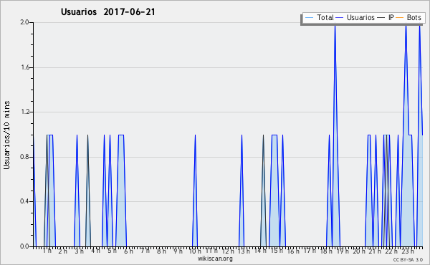This screenshot has width=430, height=265.
Task: Click the 1.2 y-axis value
Action: tap(24, 112)
